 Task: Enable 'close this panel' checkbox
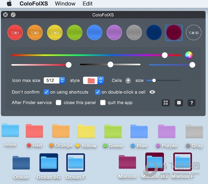(58, 103)
